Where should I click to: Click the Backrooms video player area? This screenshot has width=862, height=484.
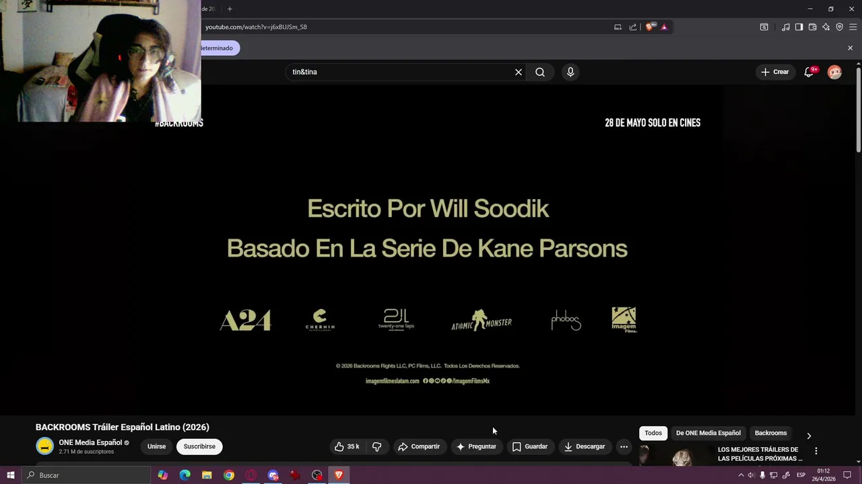pos(428,249)
